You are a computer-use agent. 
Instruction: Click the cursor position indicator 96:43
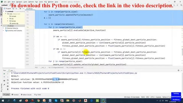(x=143, y=97)
